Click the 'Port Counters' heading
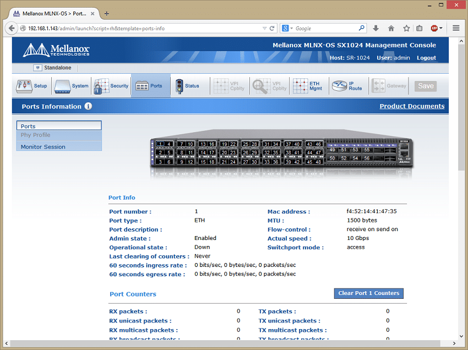Image resolution: width=468 pixels, height=350 pixels. pos(133,294)
